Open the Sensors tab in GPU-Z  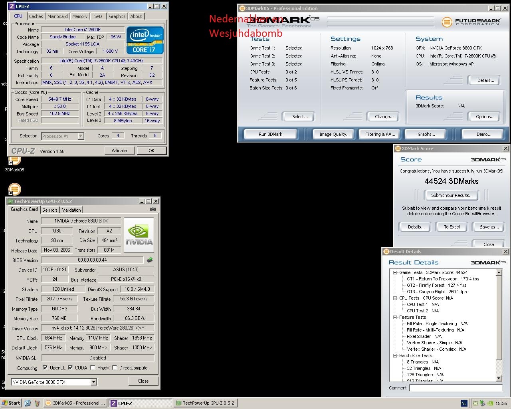tap(50, 210)
